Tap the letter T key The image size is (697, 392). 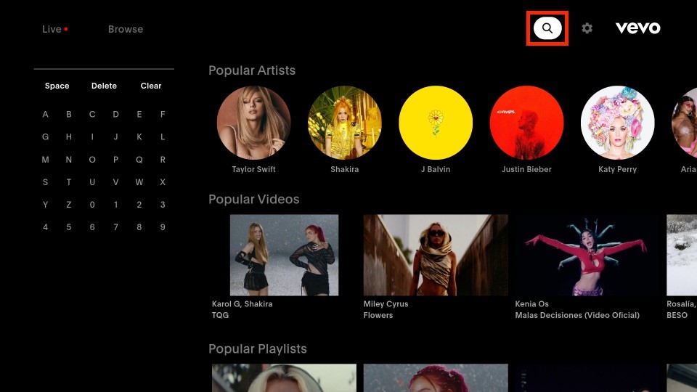(69, 182)
